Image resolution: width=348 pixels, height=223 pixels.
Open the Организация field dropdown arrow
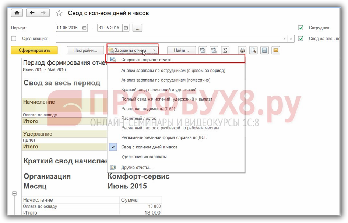[x=284, y=39]
